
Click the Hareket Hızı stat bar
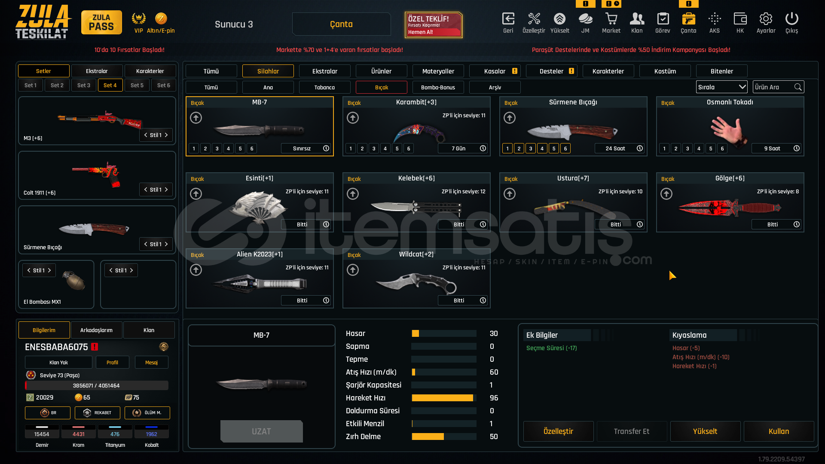[444, 398]
